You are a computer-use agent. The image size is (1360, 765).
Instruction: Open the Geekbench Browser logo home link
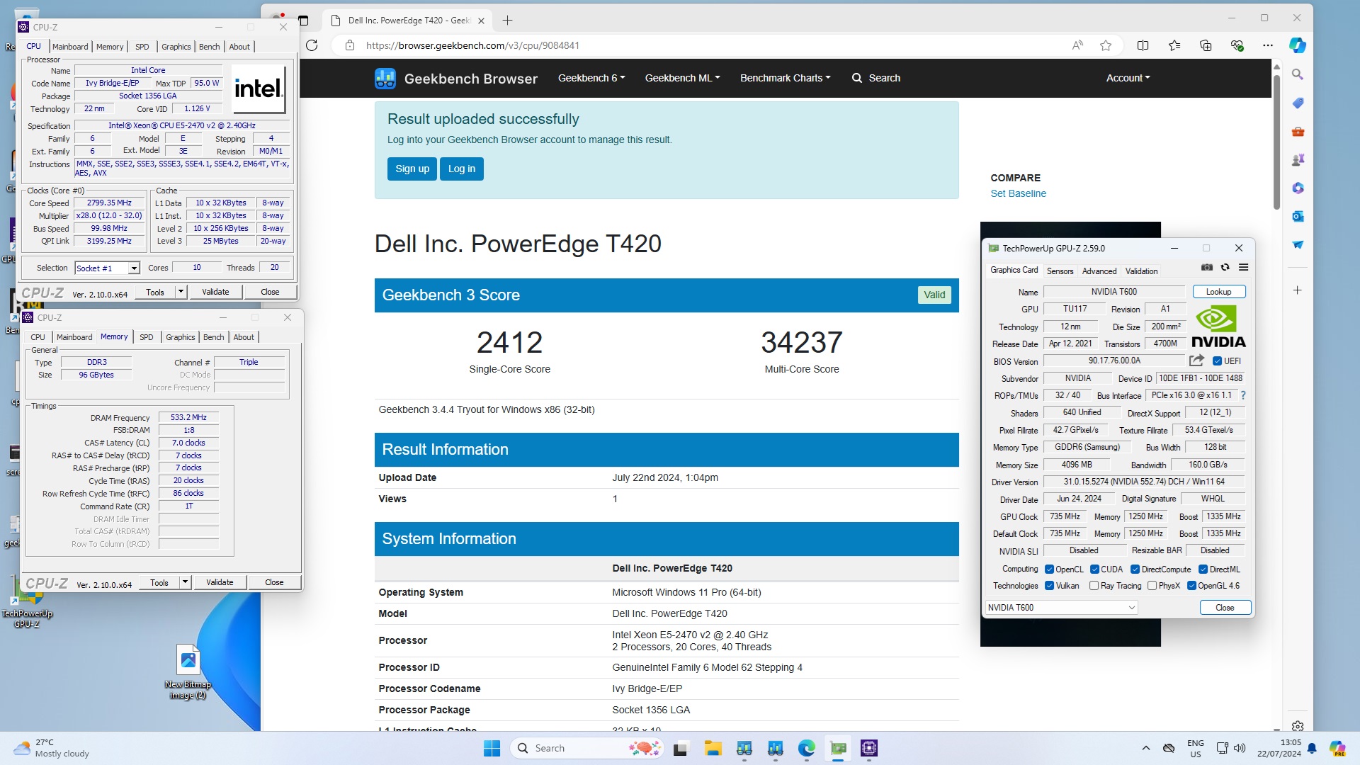[x=456, y=79]
